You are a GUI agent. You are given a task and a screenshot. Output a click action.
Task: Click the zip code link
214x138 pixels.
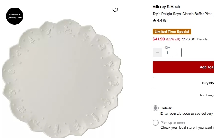point(184,113)
